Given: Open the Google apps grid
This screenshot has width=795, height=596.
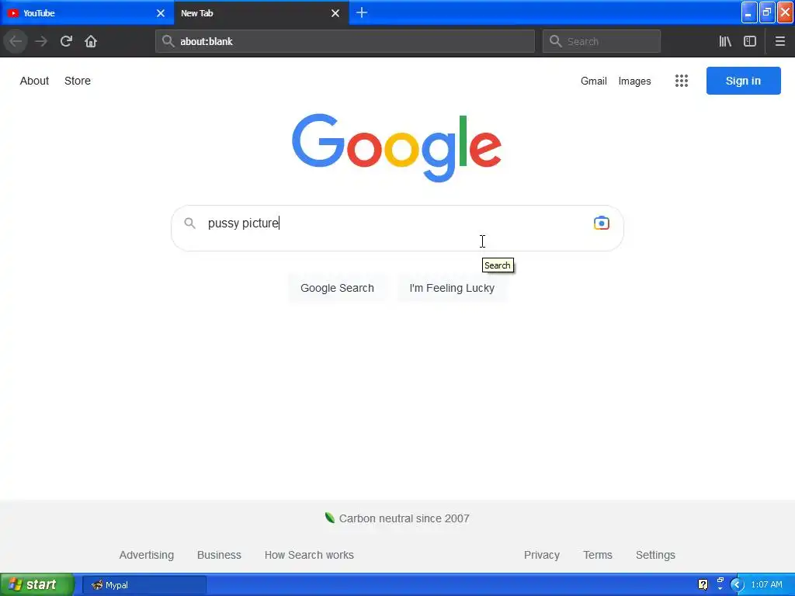Looking at the screenshot, I should point(682,81).
